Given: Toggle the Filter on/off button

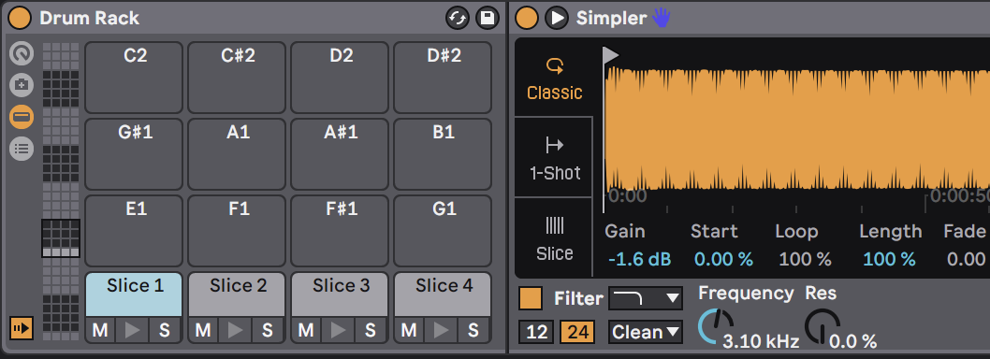Looking at the screenshot, I should pyautogui.click(x=531, y=298).
